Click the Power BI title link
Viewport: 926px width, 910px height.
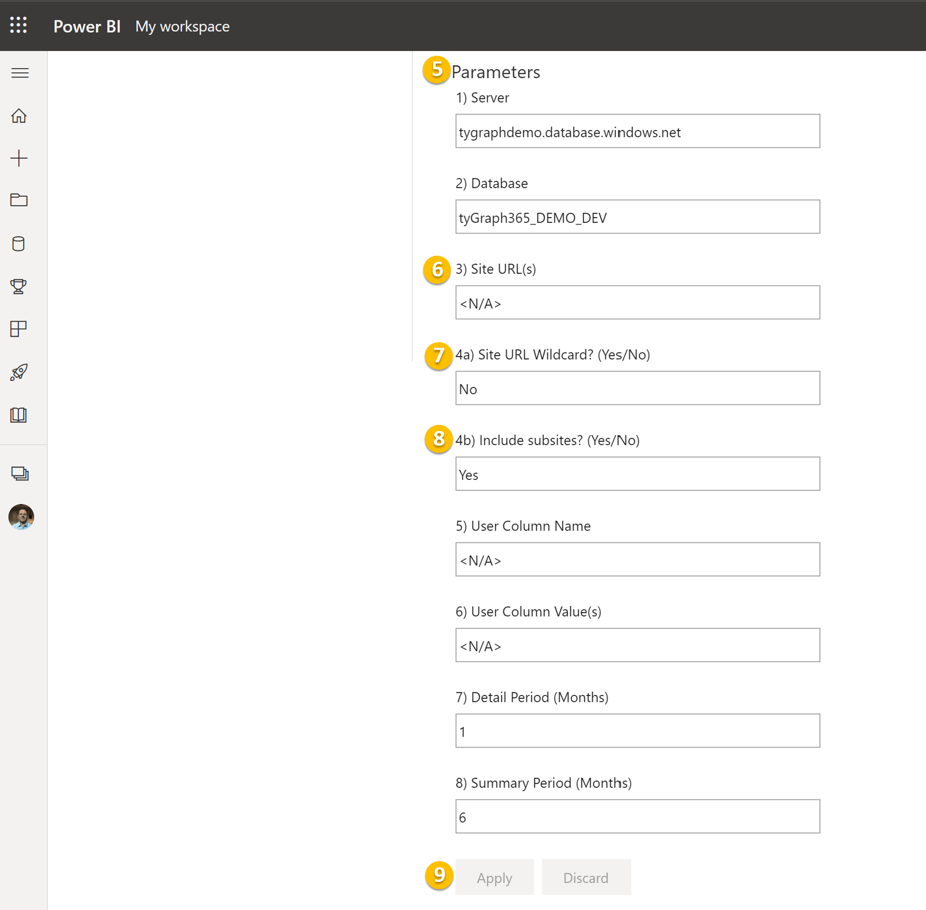click(x=87, y=26)
